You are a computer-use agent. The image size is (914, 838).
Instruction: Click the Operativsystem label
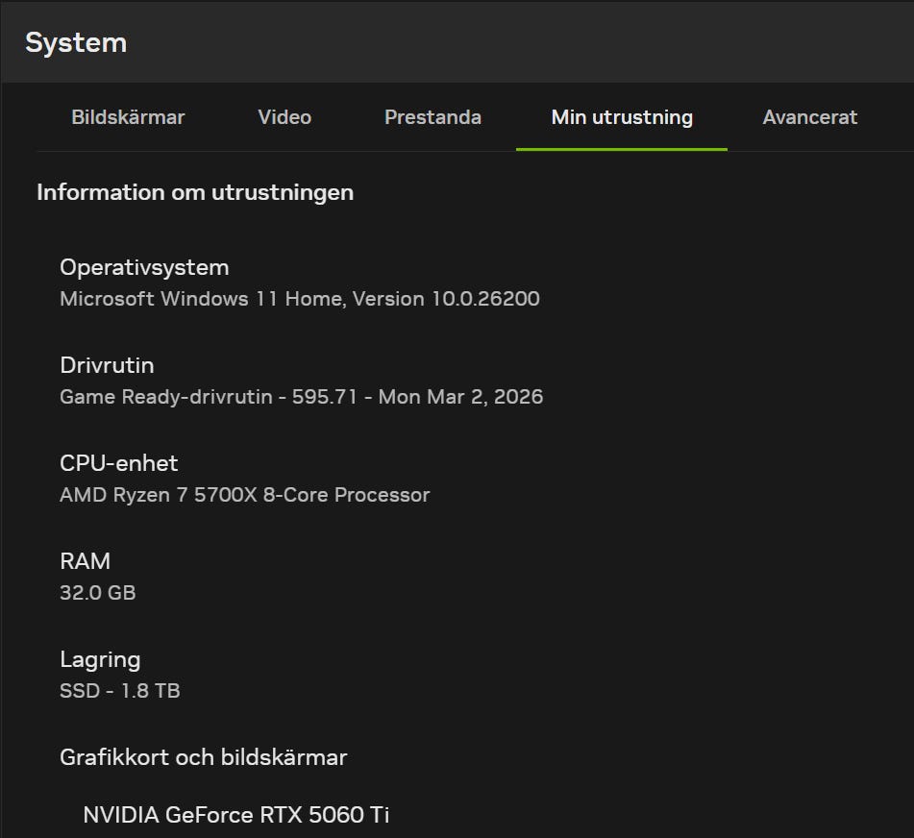coord(144,267)
